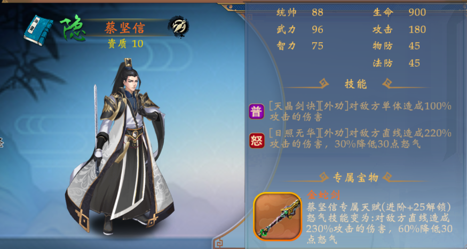Tap the 攻击 180 stat
467x249 pixels.
pyautogui.click(x=399, y=29)
